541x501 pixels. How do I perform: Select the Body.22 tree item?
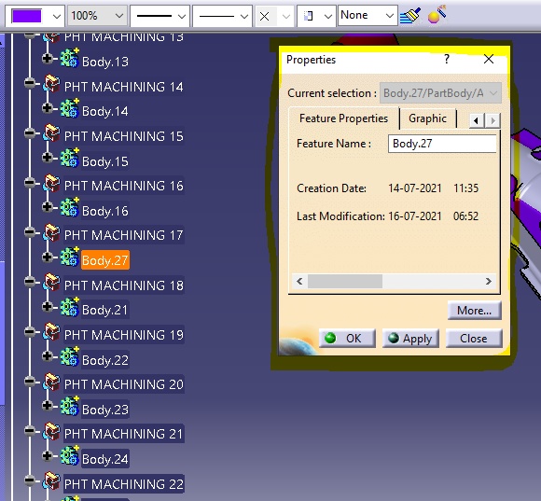pyautogui.click(x=105, y=360)
